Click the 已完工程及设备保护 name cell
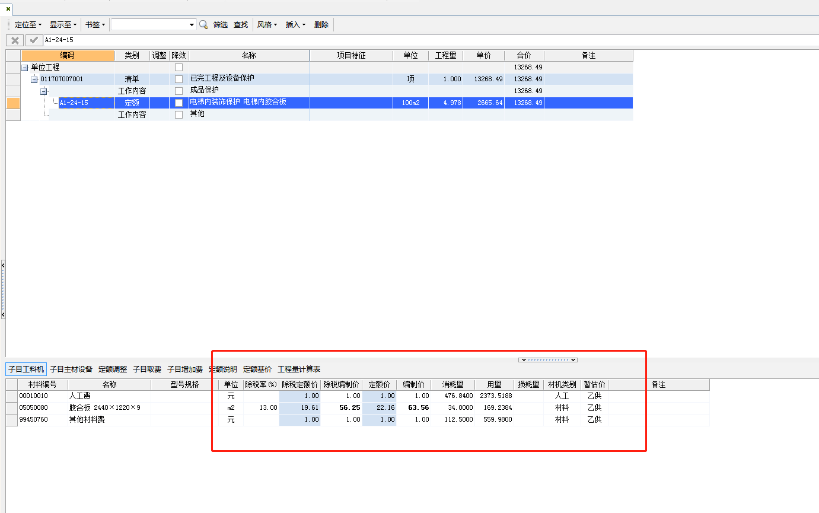The image size is (819, 513). pos(249,79)
